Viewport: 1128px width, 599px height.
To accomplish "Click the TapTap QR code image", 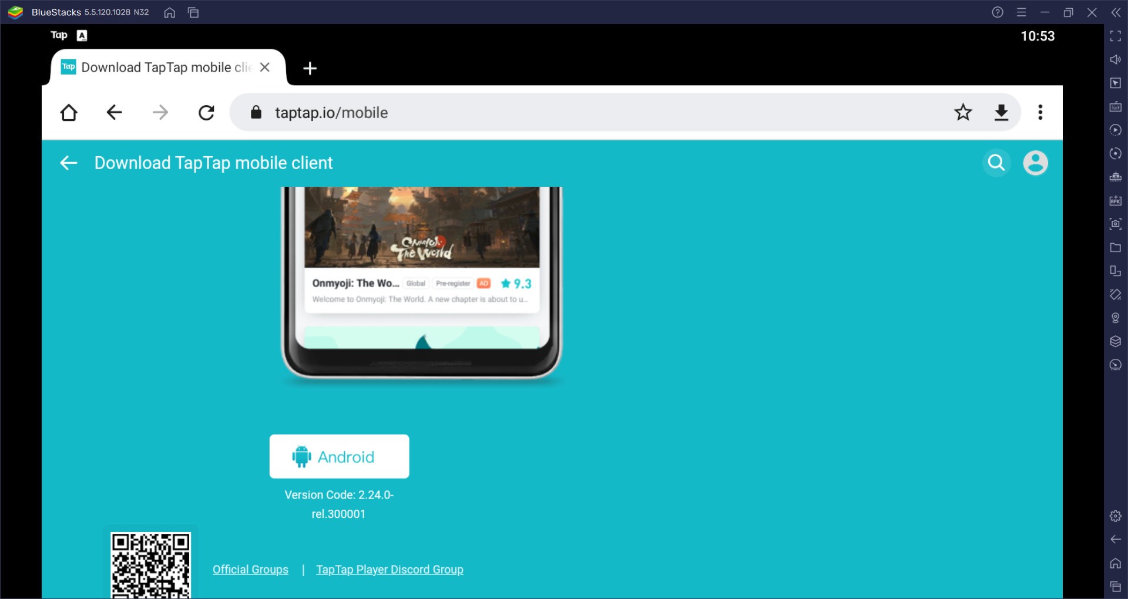I will point(151,565).
